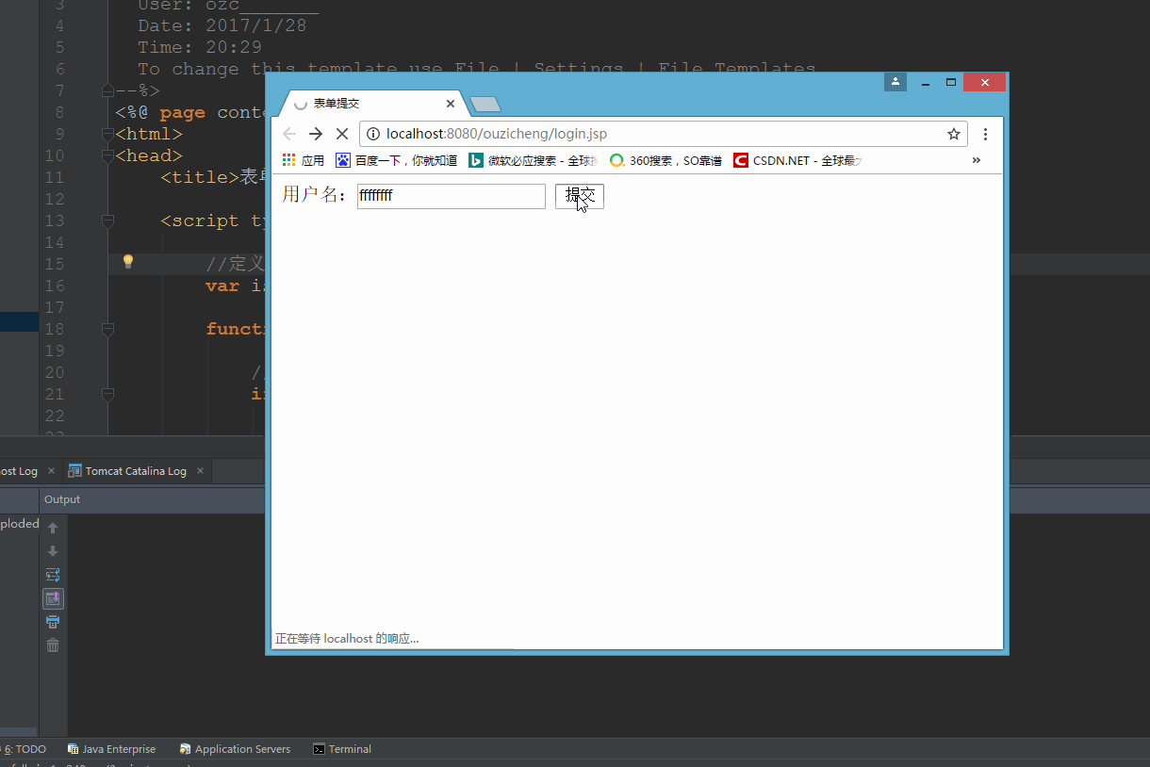Click the Chrome back navigation arrow
The width and height of the screenshot is (1150, 767).
(289, 134)
